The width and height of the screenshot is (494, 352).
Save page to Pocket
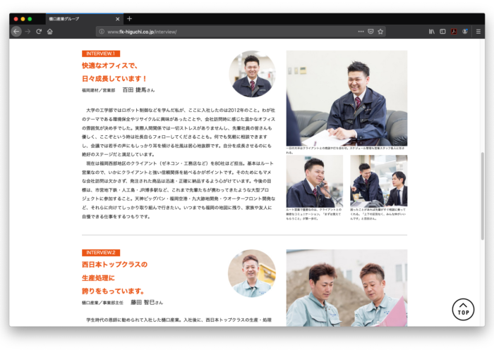[x=370, y=32]
